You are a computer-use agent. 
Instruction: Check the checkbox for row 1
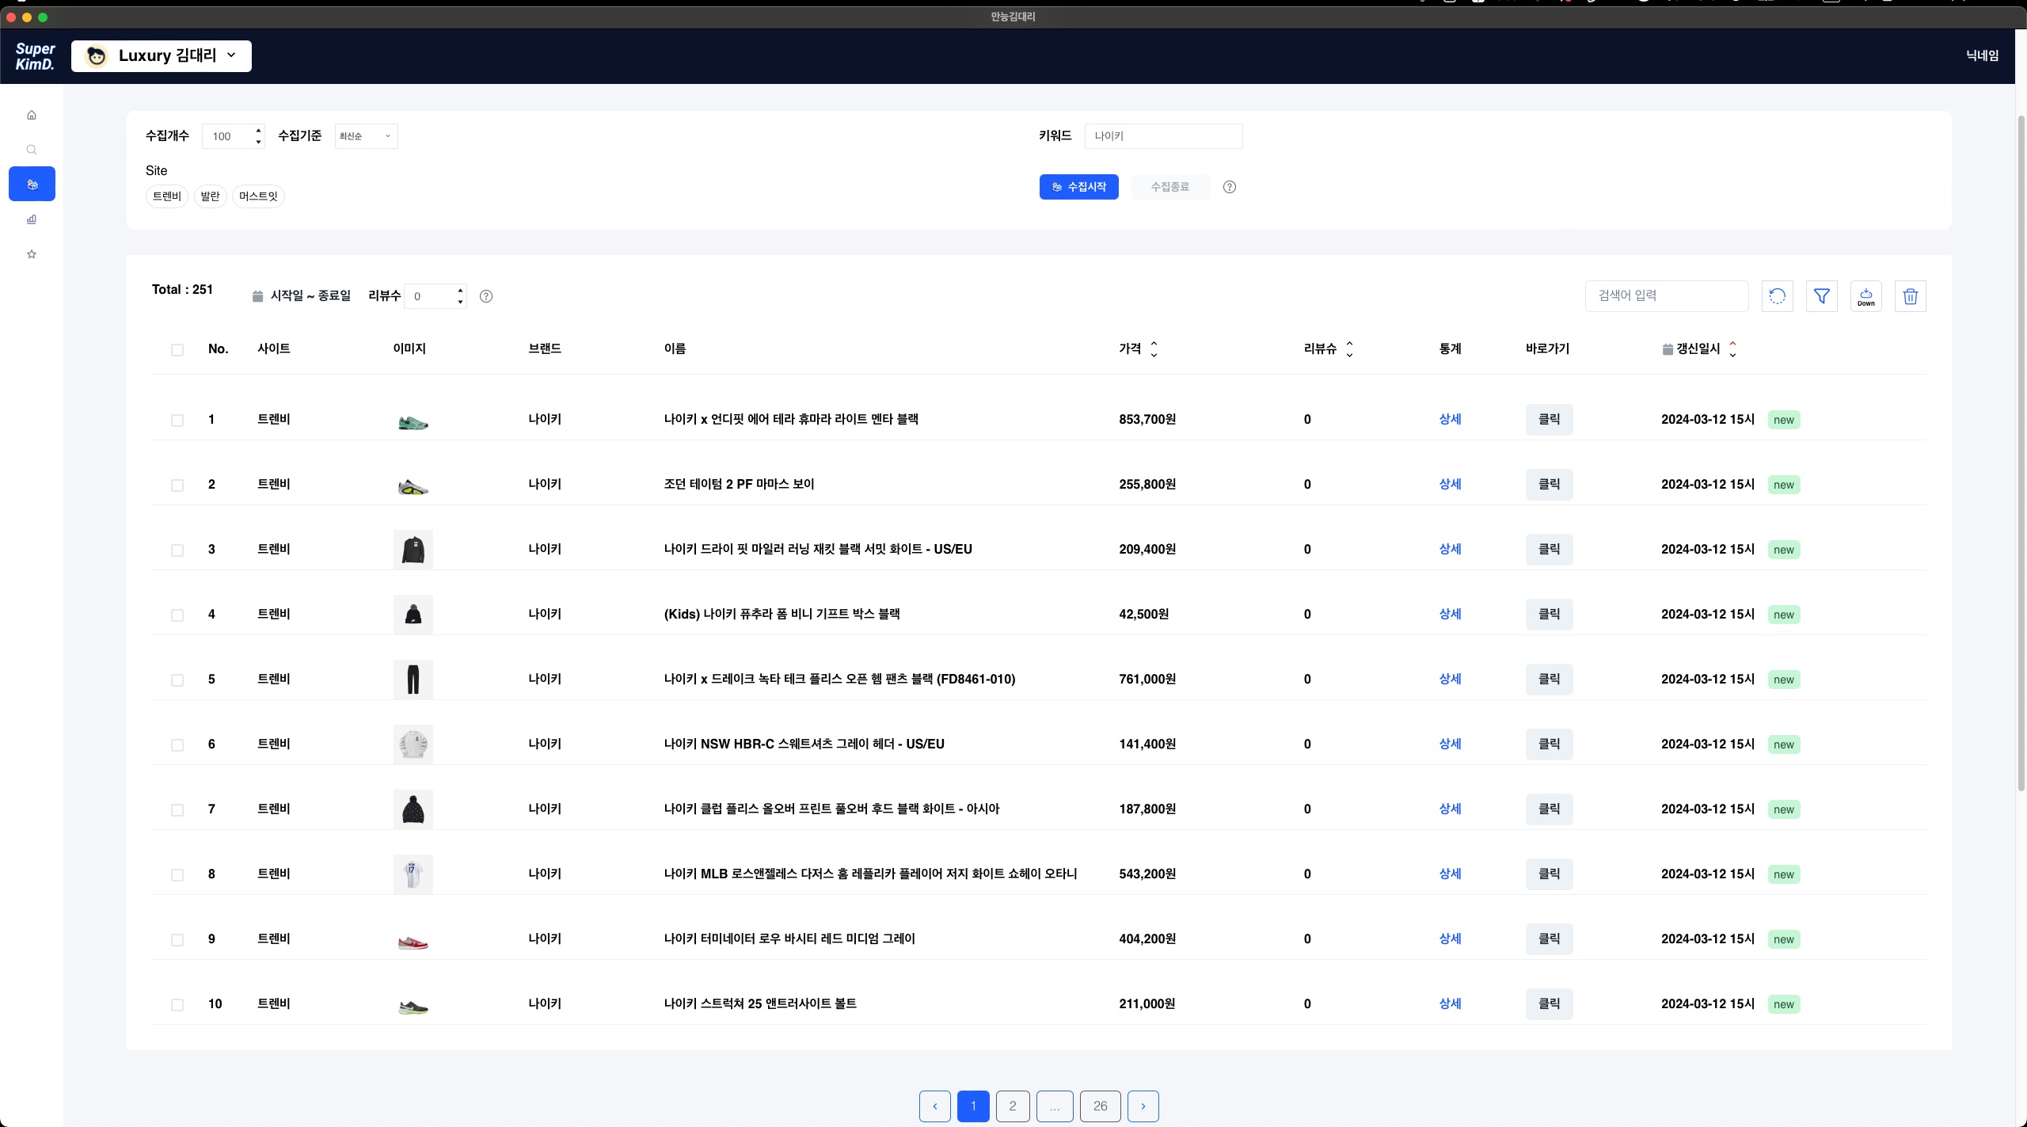pos(177,421)
